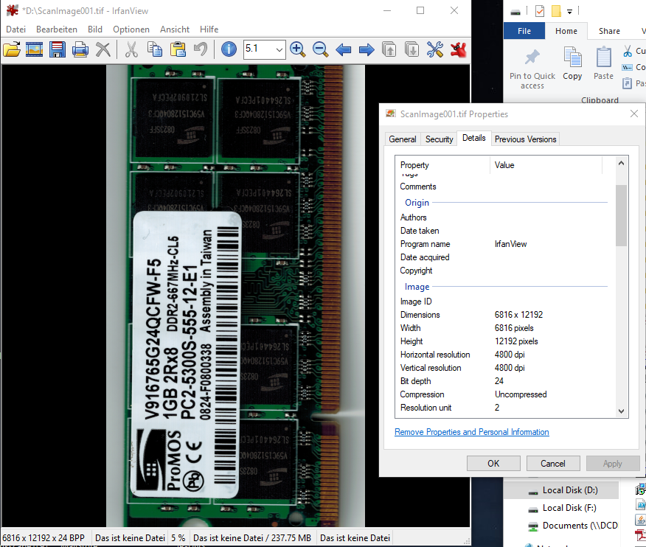Screen dimensions: 646x547
Task: Click the Copyright property row
Action: pyautogui.click(x=504, y=271)
